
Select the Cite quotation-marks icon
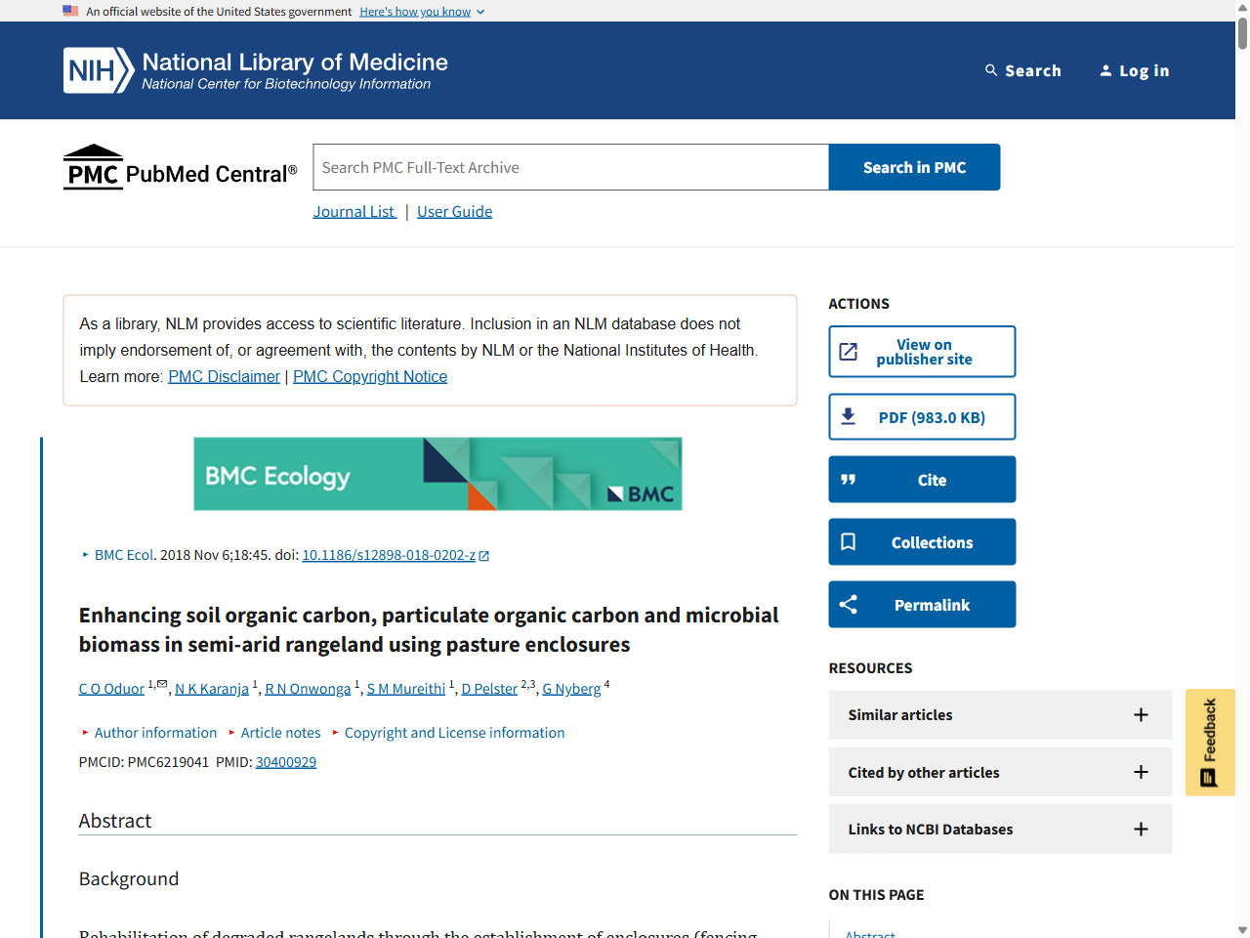pos(849,479)
